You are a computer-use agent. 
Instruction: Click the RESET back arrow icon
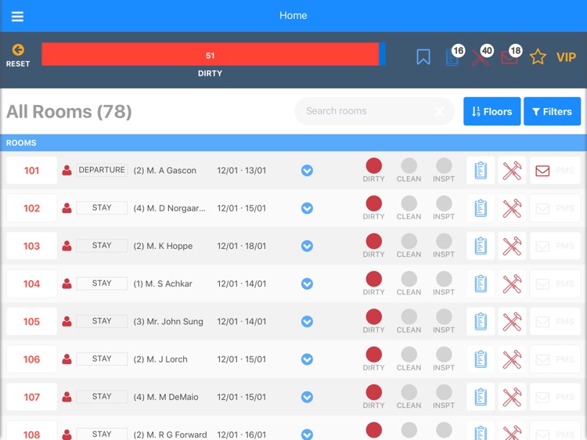pos(18,50)
